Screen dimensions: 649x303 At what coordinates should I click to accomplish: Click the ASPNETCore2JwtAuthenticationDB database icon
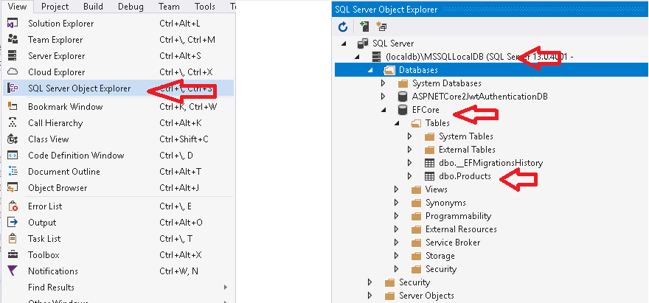(402, 97)
